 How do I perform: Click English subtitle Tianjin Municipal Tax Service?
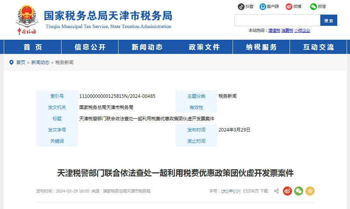pos(108,26)
